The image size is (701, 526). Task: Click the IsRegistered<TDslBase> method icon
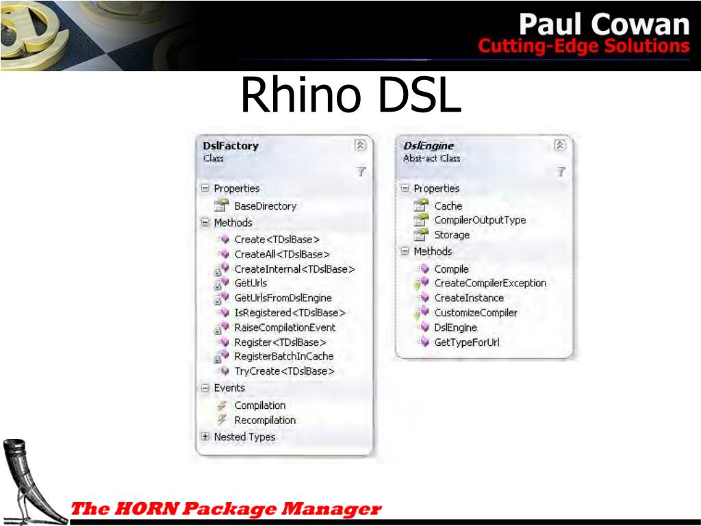tap(224, 312)
